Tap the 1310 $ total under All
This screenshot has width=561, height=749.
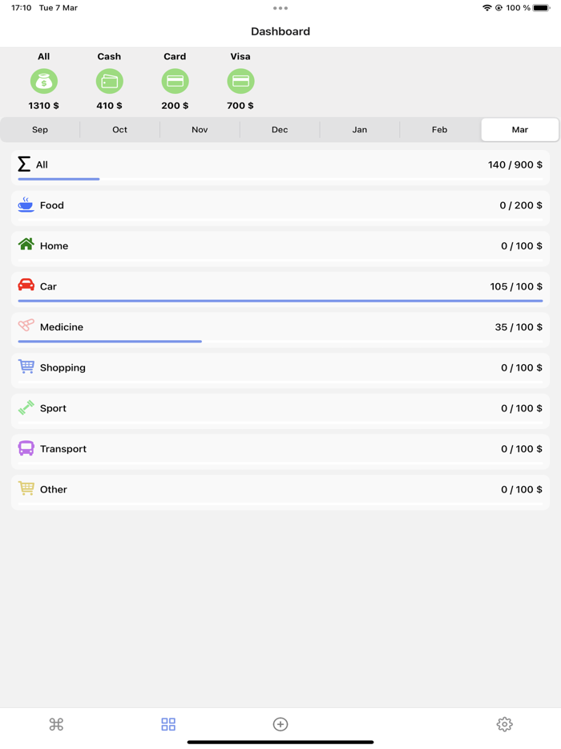[44, 105]
